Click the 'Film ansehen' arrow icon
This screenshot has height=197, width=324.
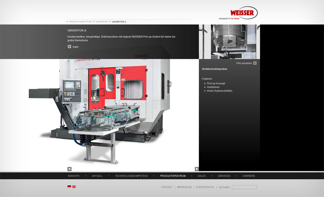point(255,63)
